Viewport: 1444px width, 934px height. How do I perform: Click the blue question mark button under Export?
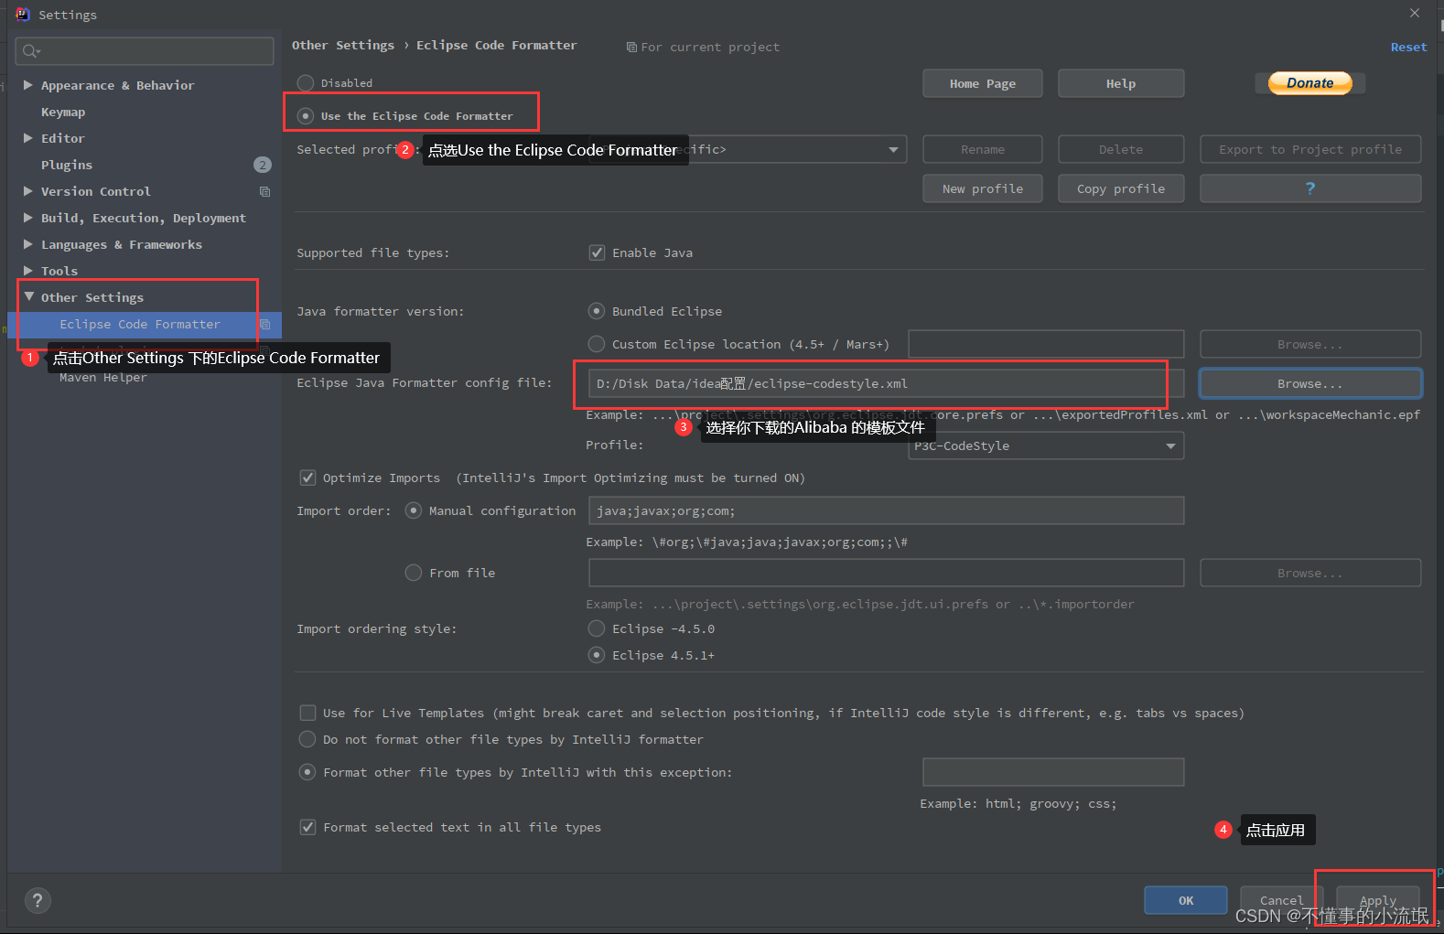point(1309,188)
